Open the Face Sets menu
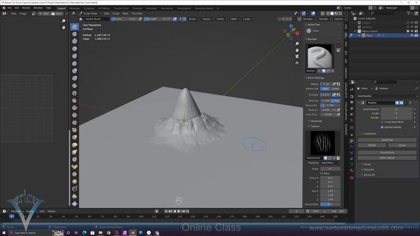 click(x=137, y=13)
